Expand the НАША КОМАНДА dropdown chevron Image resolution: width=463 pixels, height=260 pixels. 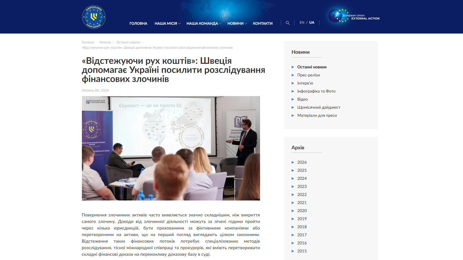220,23
